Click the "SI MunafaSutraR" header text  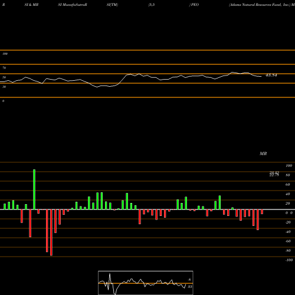[73, 5]
